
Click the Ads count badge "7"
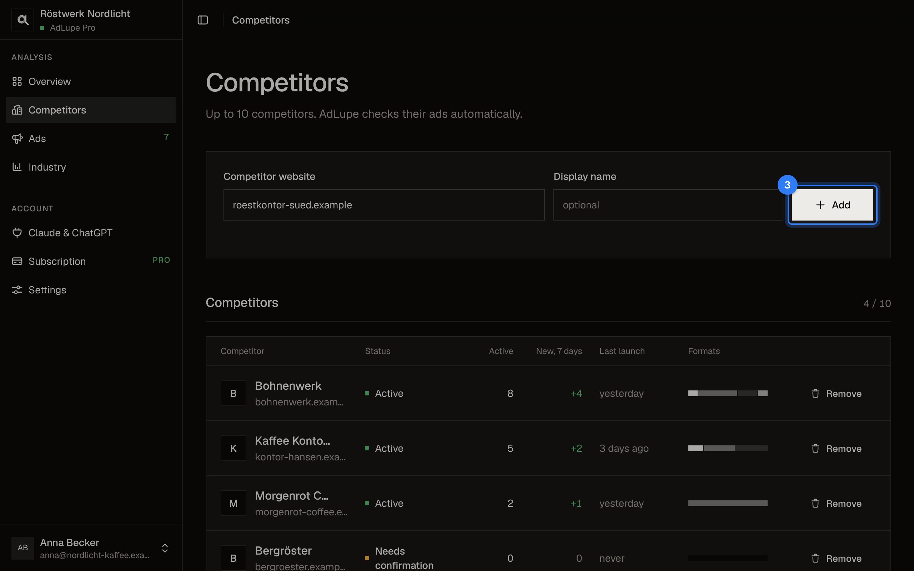click(166, 137)
